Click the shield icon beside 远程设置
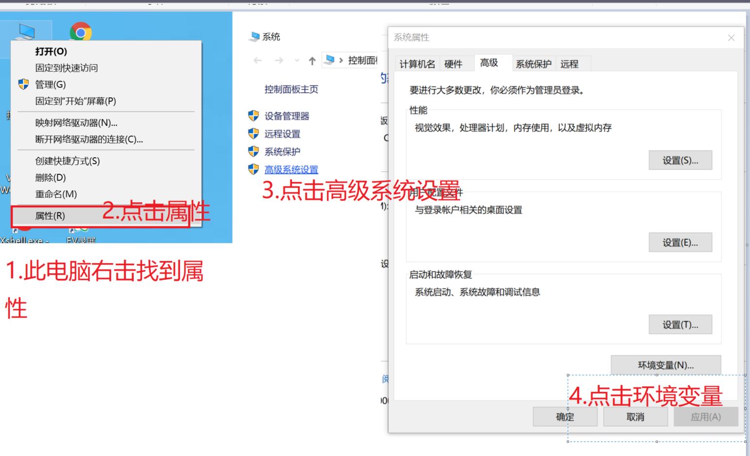Screen dimensions: 750x456 click(x=253, y=134)
